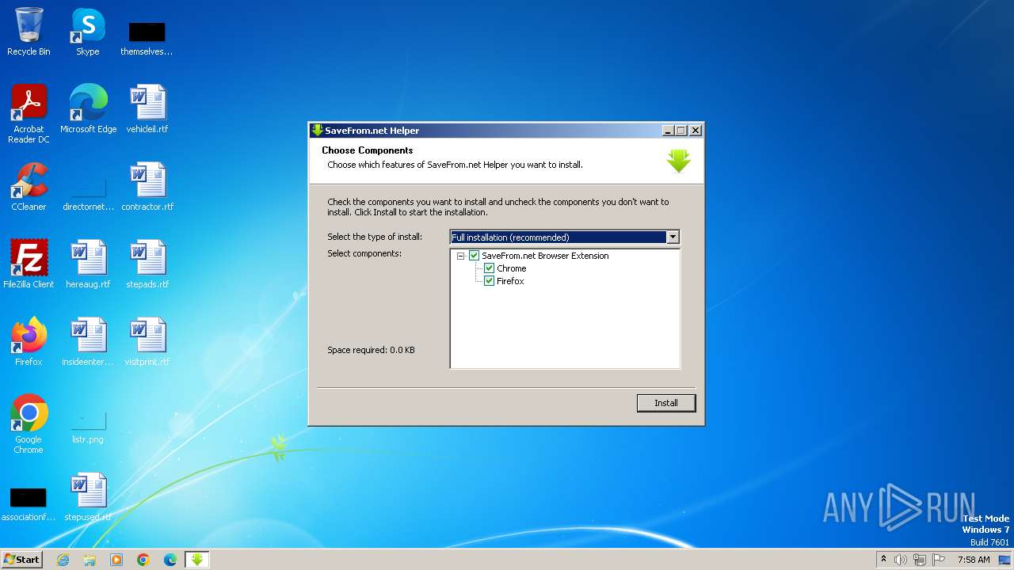This screenshot has width=1014, height=570.
Task: Collapse SaveFrom.net Browser Extension tree node
Action: pyautogui.click(x=461, y=256)
